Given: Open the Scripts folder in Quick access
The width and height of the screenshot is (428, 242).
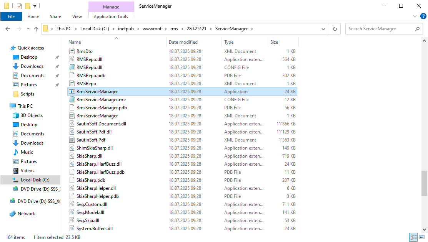Looking at the screenshot, I should point(27,94).
